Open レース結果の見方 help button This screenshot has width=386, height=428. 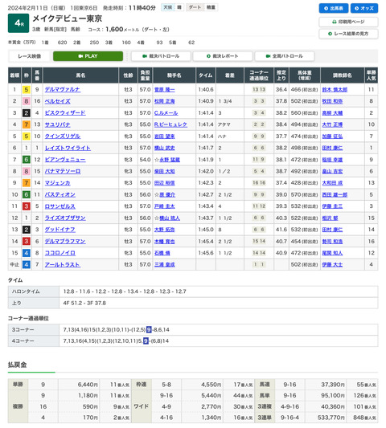click(348, 34)
